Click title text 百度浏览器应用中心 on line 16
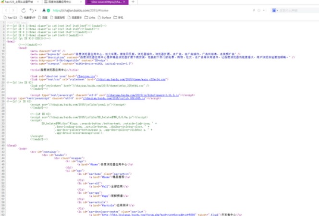 pyautogui.click(x=53, y=70)
